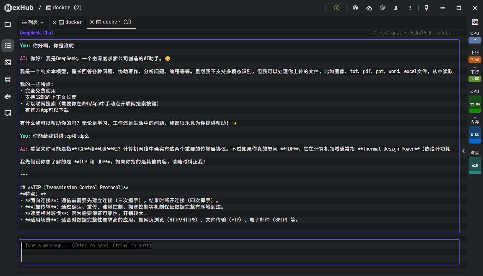
Task: Open the database icon in left sidebar
Action: (x=8, y=79)
